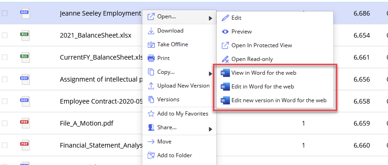Click the Take Offline icon

[151, 44]
